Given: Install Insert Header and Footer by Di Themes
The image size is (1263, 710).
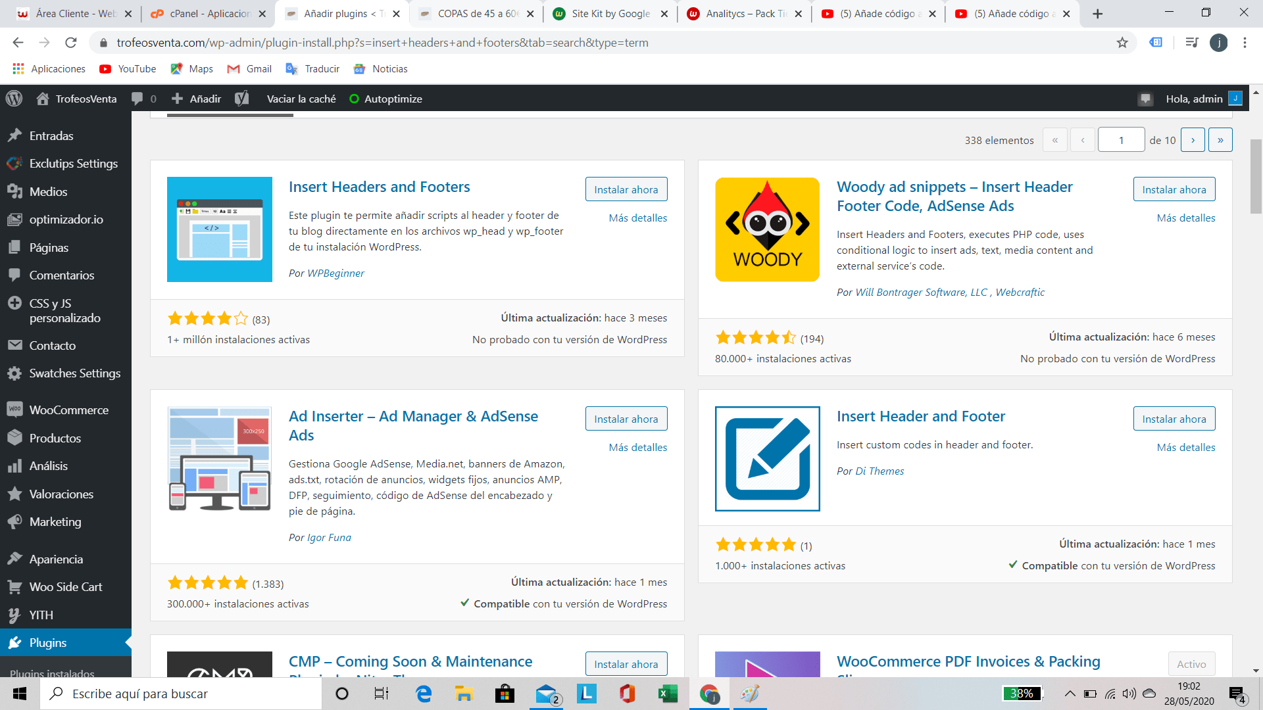Looking at the screenshot, I should [x=1174, y=419].
